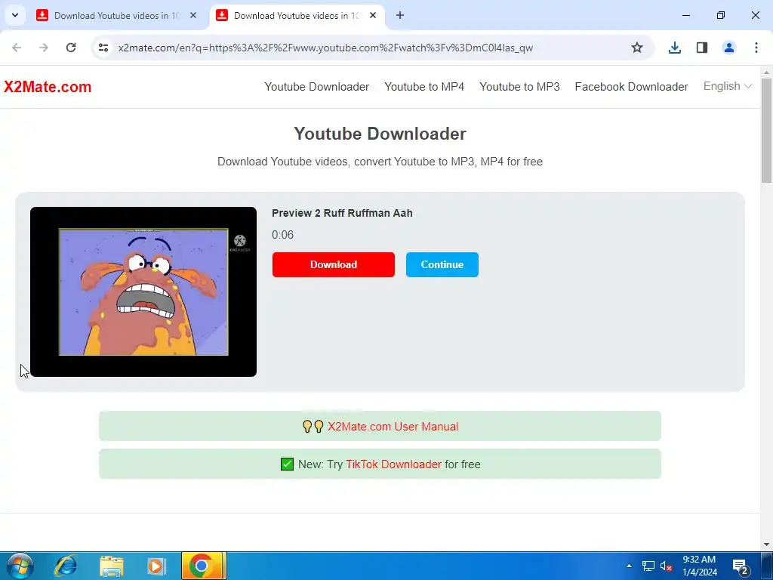Image resolution: width=773 pixels, height=580 pixels.
Task: Open the TikTok Downloader link
Action: (x=393, y=464)
